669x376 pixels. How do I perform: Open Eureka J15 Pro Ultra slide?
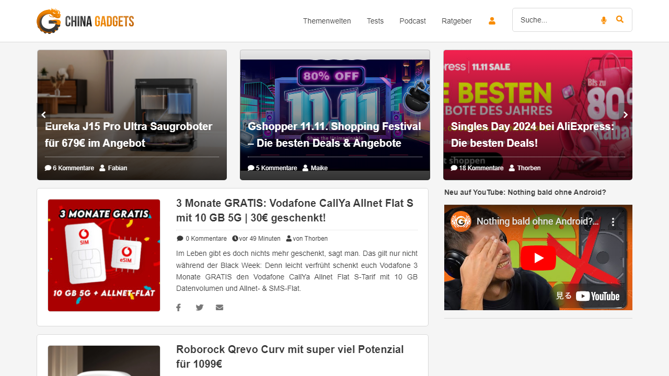(x=129, y=135)
